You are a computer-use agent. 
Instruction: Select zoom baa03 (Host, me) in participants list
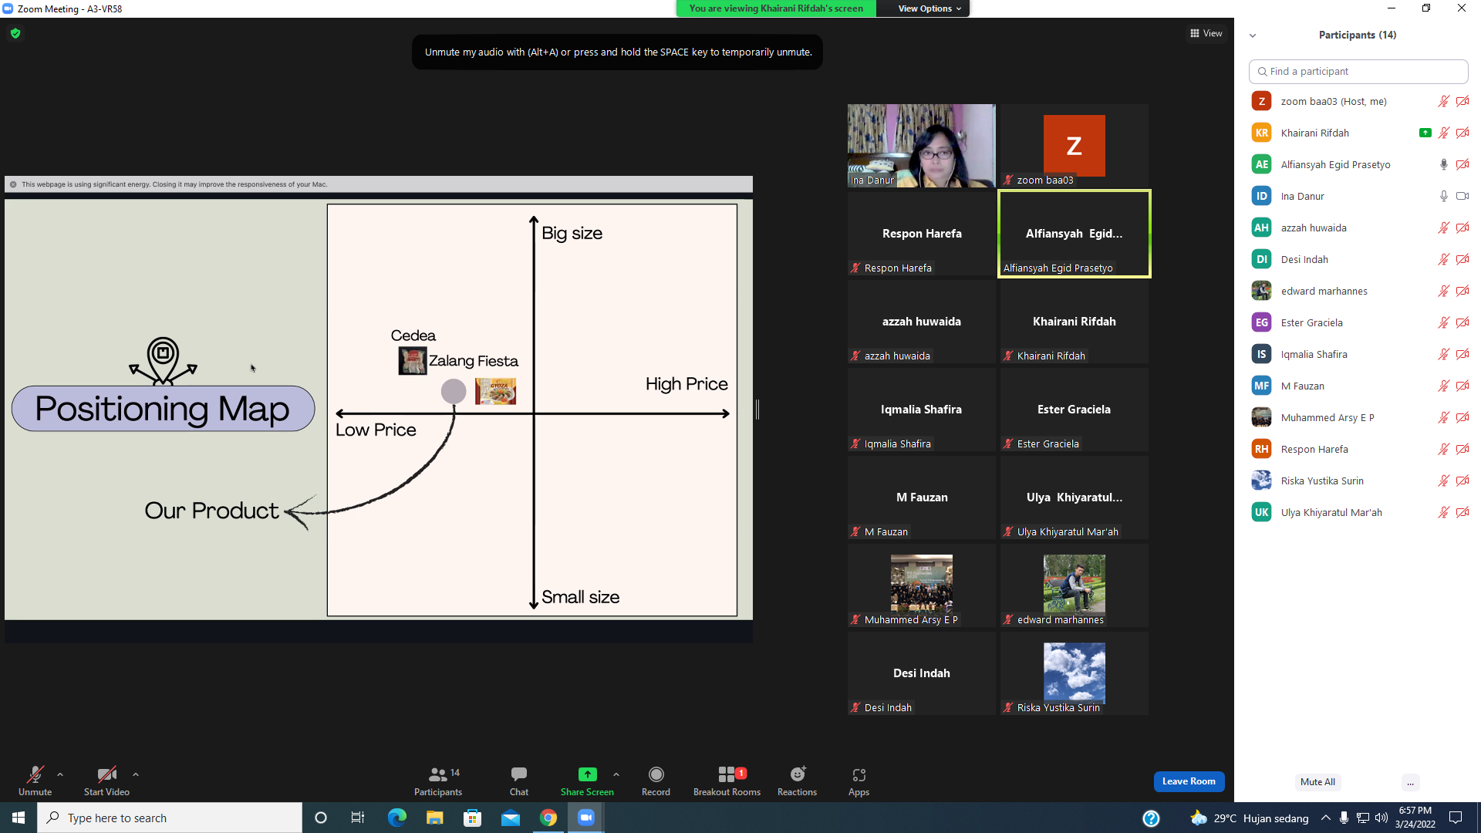[x=1359, y=101]
